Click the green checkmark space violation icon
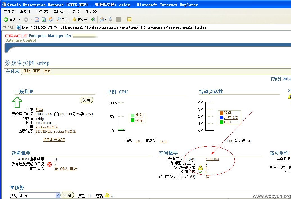This screenshot has width=291, height=199. click(200, 172)
